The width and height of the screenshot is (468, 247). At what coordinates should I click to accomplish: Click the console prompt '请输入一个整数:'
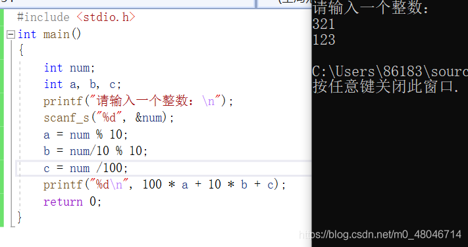pos(371,8)
